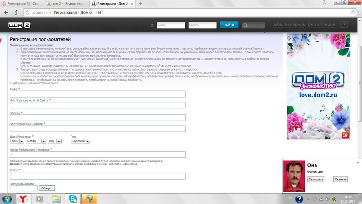Open the file explorer taskbar icon
The height and width of the screenshot is (204, 362).
[56, 198]
